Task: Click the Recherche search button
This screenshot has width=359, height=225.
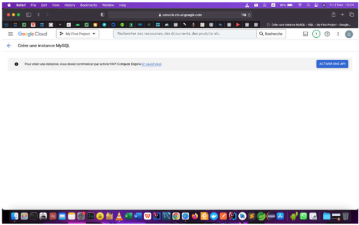Action: pyautogui.click(x=271, y=34)
